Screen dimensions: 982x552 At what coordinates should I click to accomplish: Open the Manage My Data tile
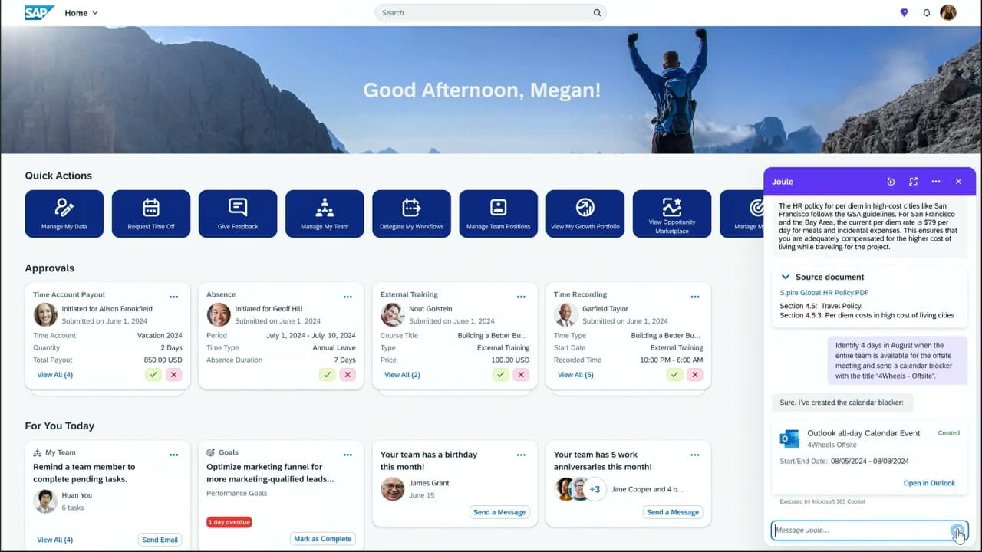pos(64,214)
